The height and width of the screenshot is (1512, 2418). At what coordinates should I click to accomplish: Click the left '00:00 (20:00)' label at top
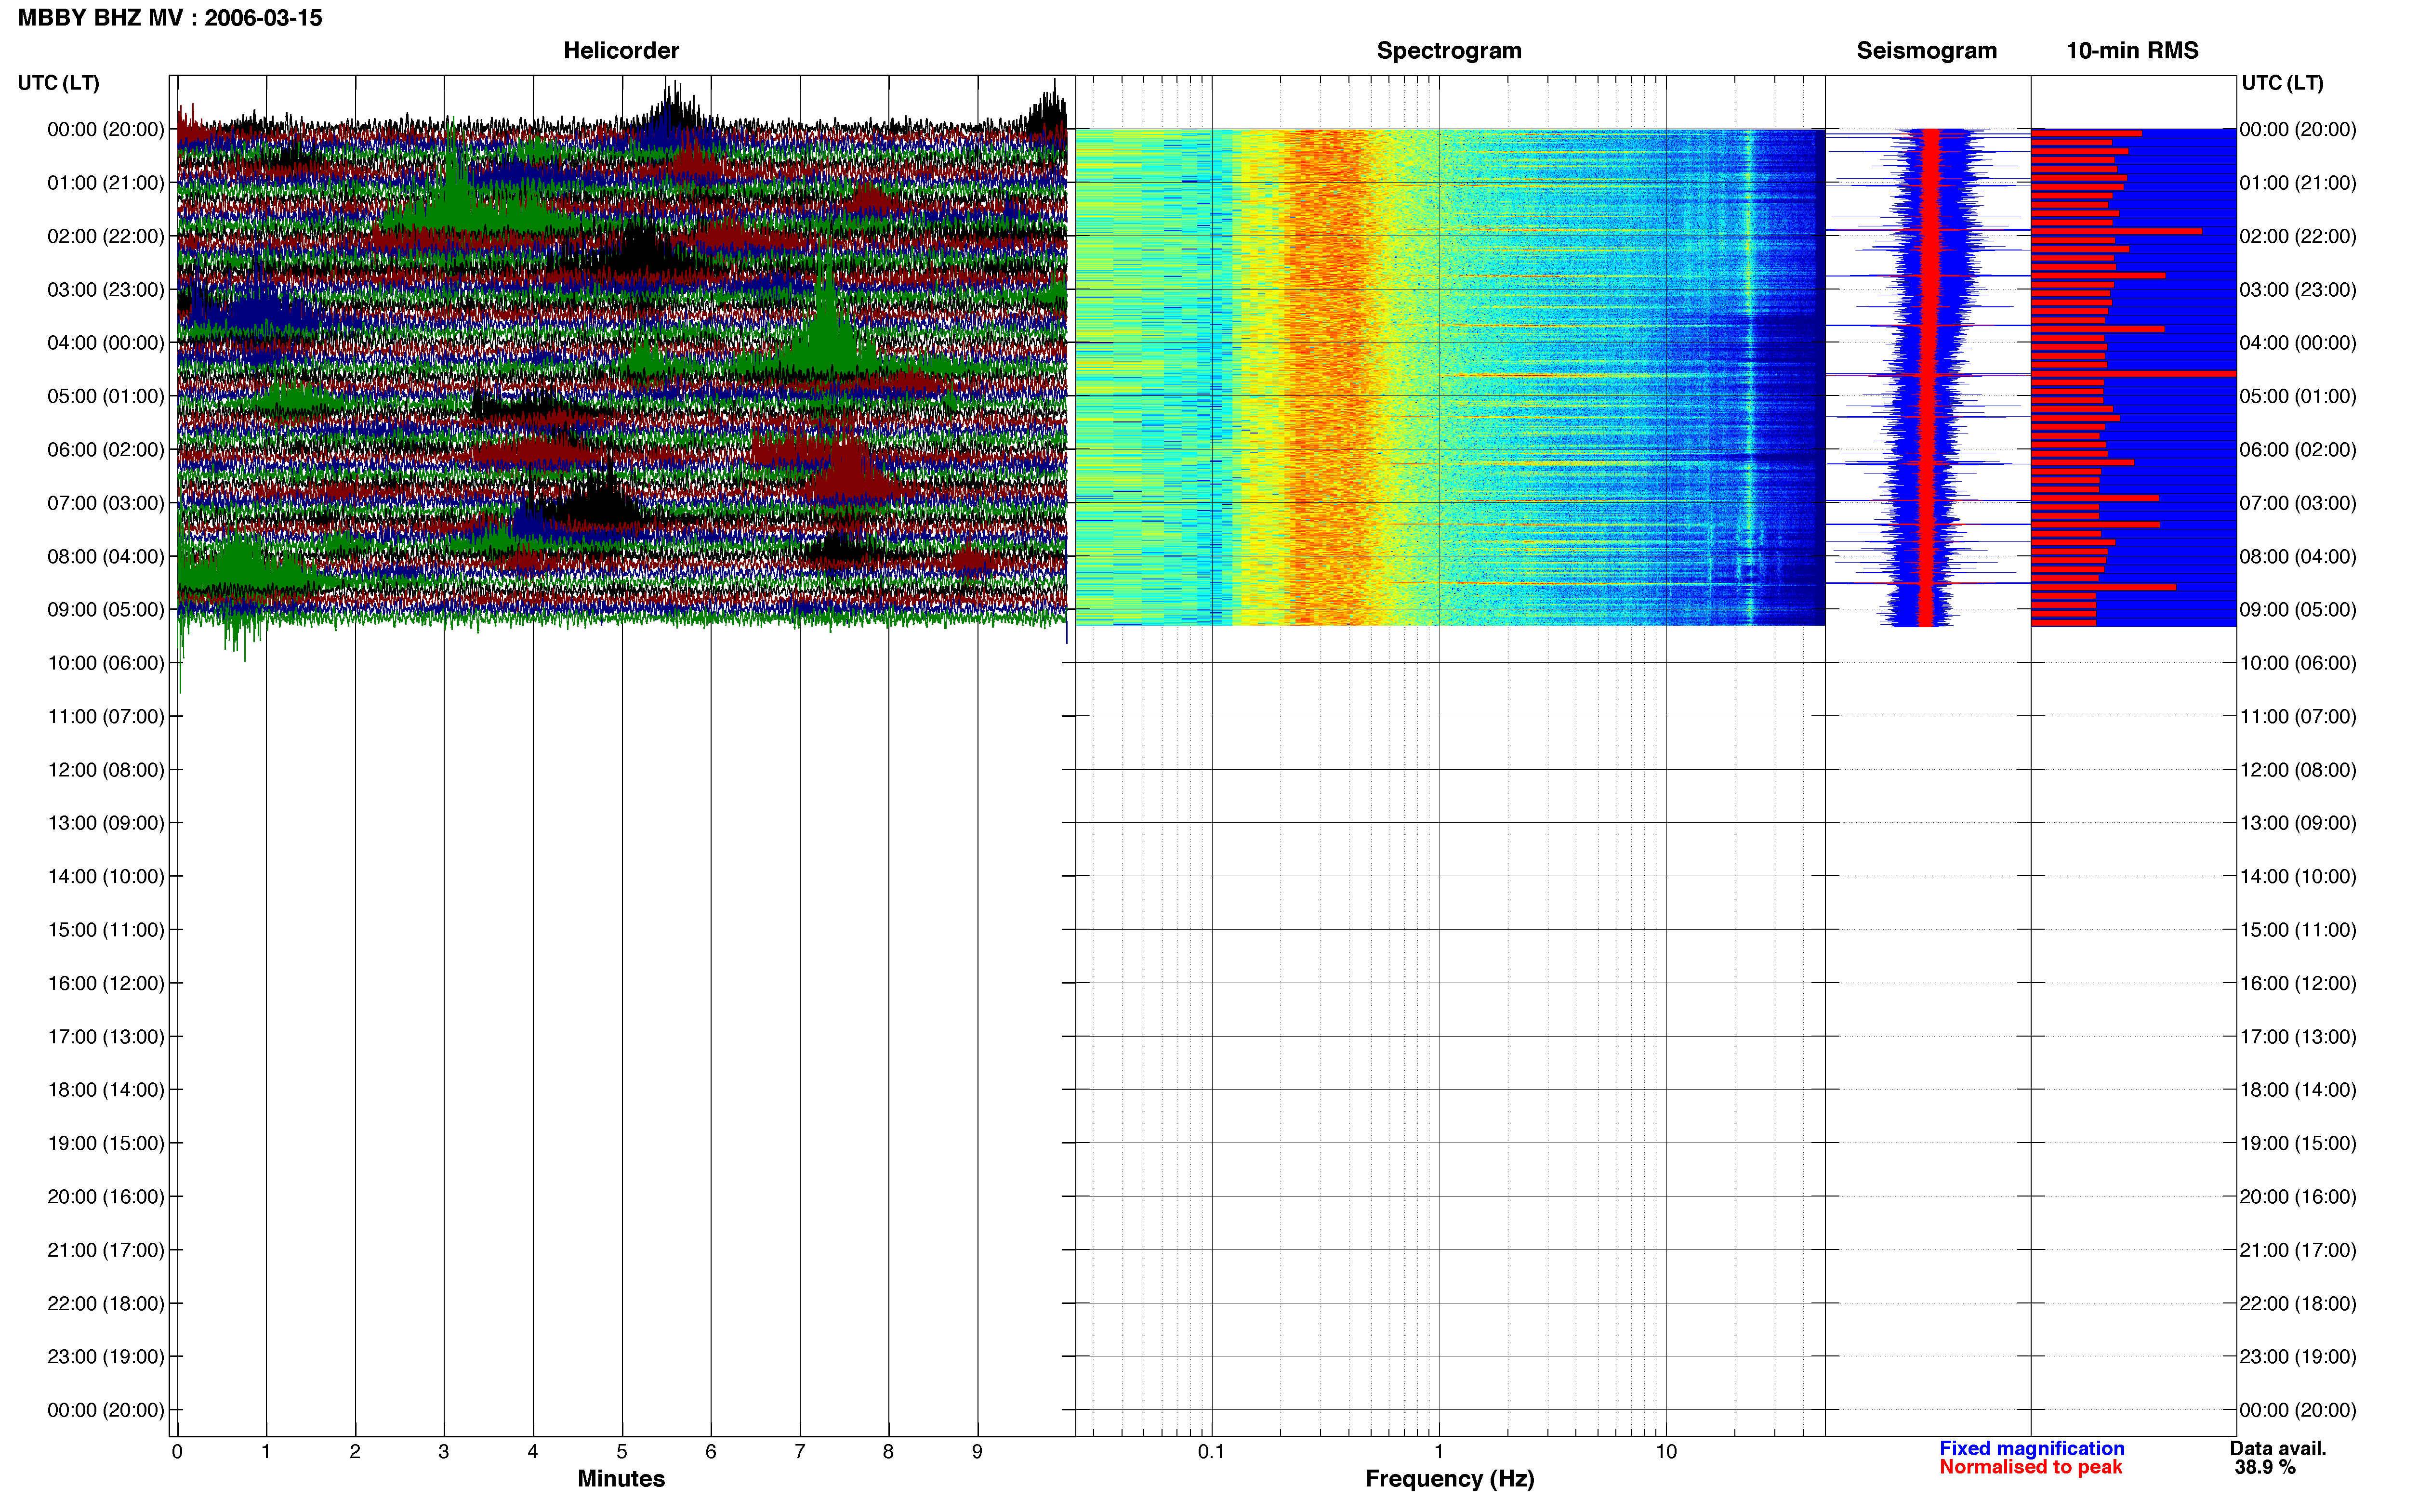(106, 129)
